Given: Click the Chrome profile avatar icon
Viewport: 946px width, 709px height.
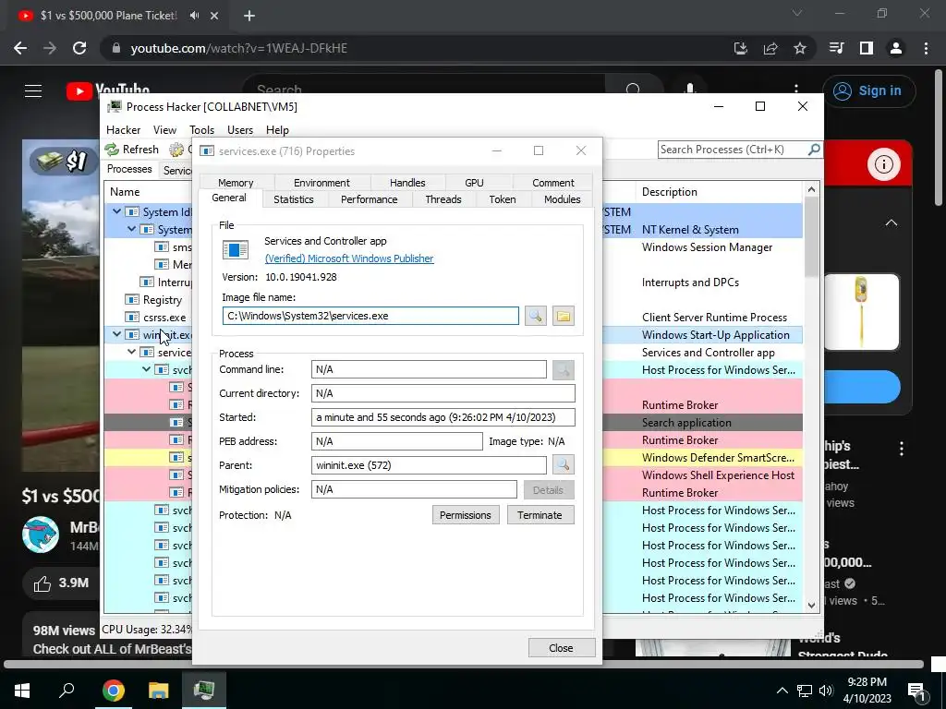Looking at the screenshot, I should tap(896, 48).
